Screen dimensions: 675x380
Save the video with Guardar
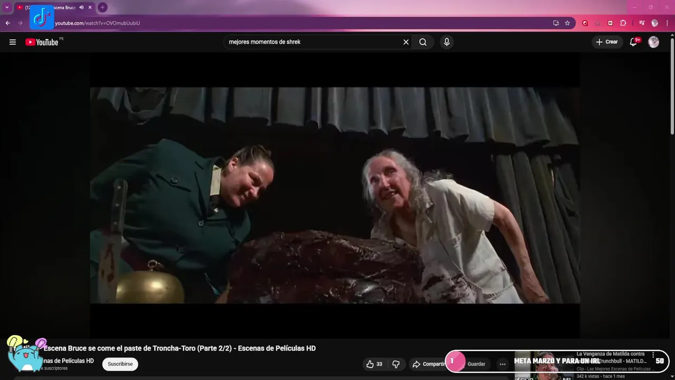(476, 364)
